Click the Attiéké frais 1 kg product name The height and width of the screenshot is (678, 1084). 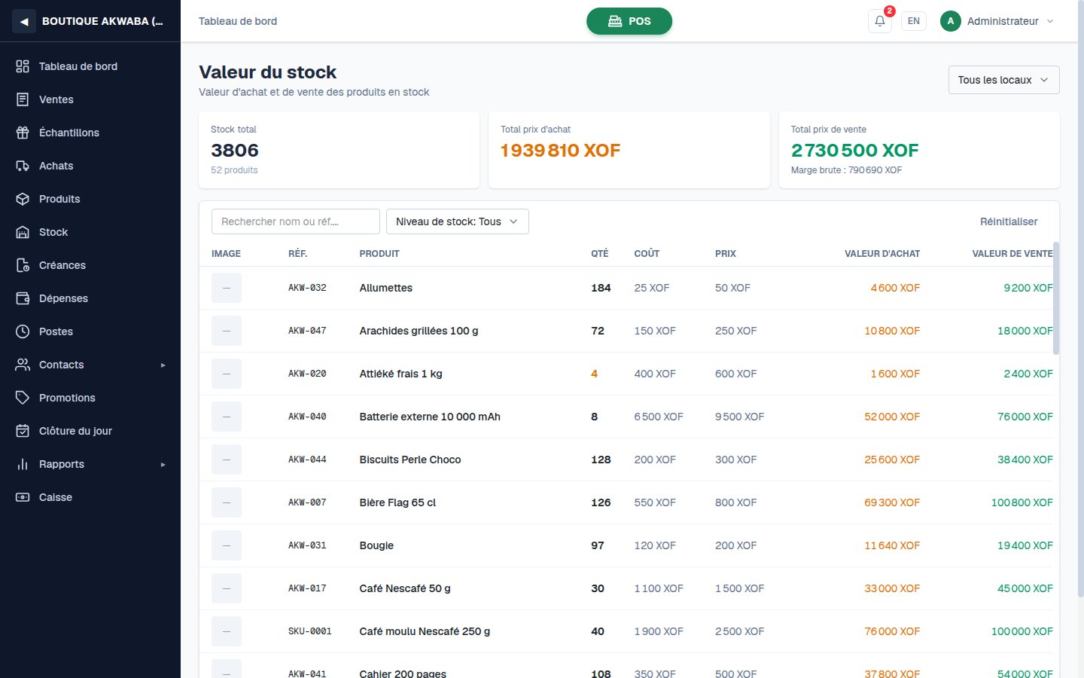400,374
